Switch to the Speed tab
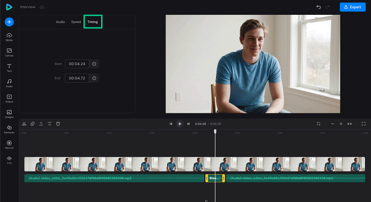 [76, 22]
